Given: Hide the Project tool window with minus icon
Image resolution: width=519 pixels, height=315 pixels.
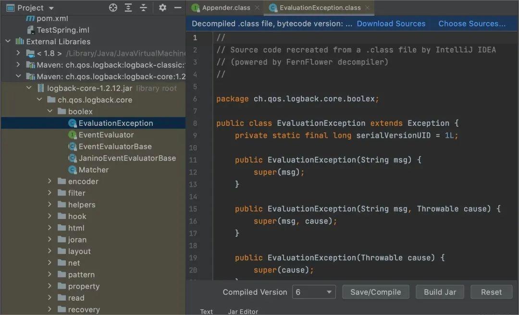Looking at the screenshot, I should [178, 8].
